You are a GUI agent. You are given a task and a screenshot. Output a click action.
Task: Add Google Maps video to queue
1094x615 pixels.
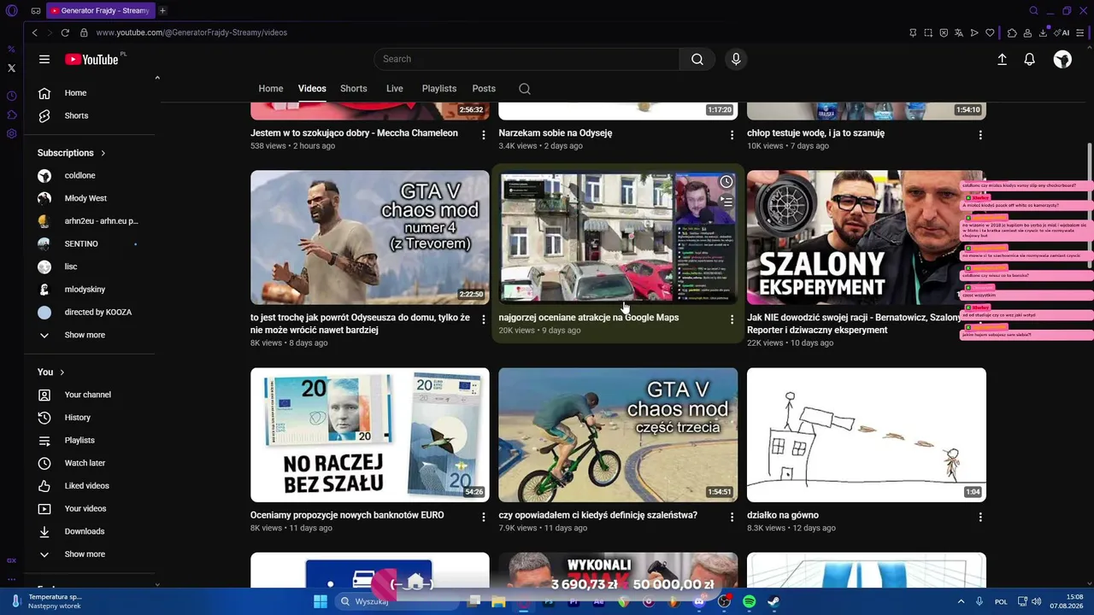726,202
